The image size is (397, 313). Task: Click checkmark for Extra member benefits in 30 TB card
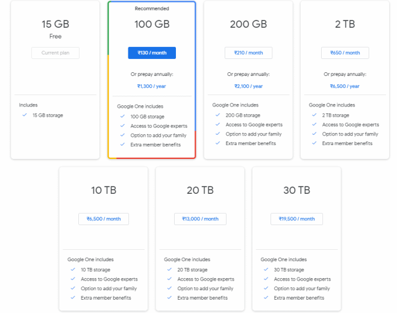[x=266, y=297]
